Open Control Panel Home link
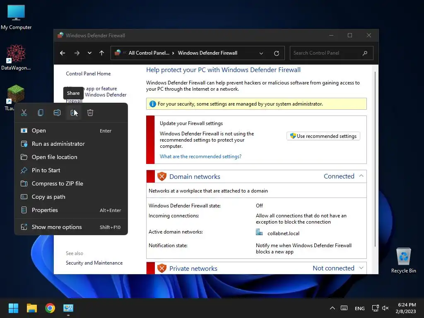424x318 pixels. tap(88, 74)
